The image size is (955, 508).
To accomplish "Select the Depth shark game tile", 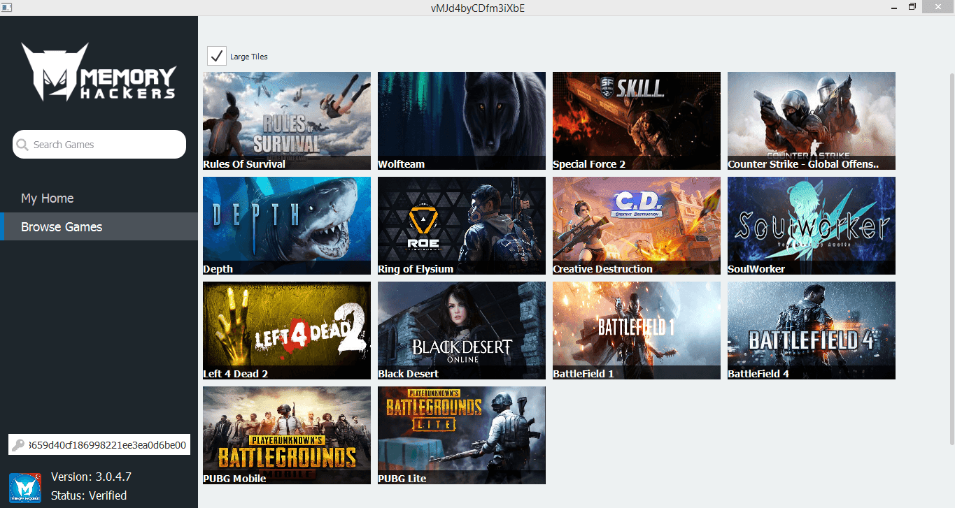I will (x=287, y=226).
